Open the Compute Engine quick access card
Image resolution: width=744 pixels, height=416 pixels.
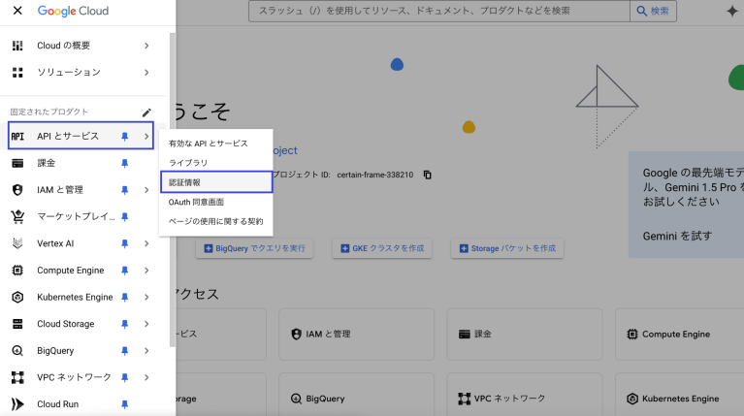click(x=679, y=334)
